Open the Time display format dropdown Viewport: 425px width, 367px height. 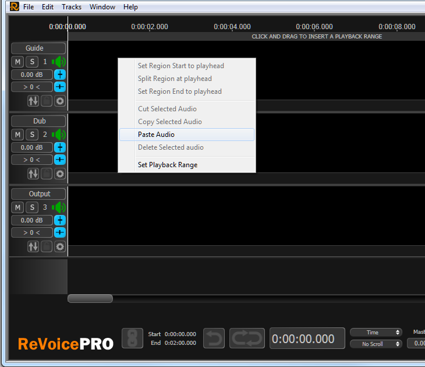(376, 333)
